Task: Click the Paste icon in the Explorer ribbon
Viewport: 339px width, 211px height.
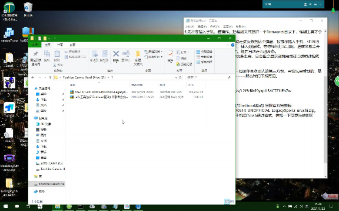Action: [x=57, y=56]
